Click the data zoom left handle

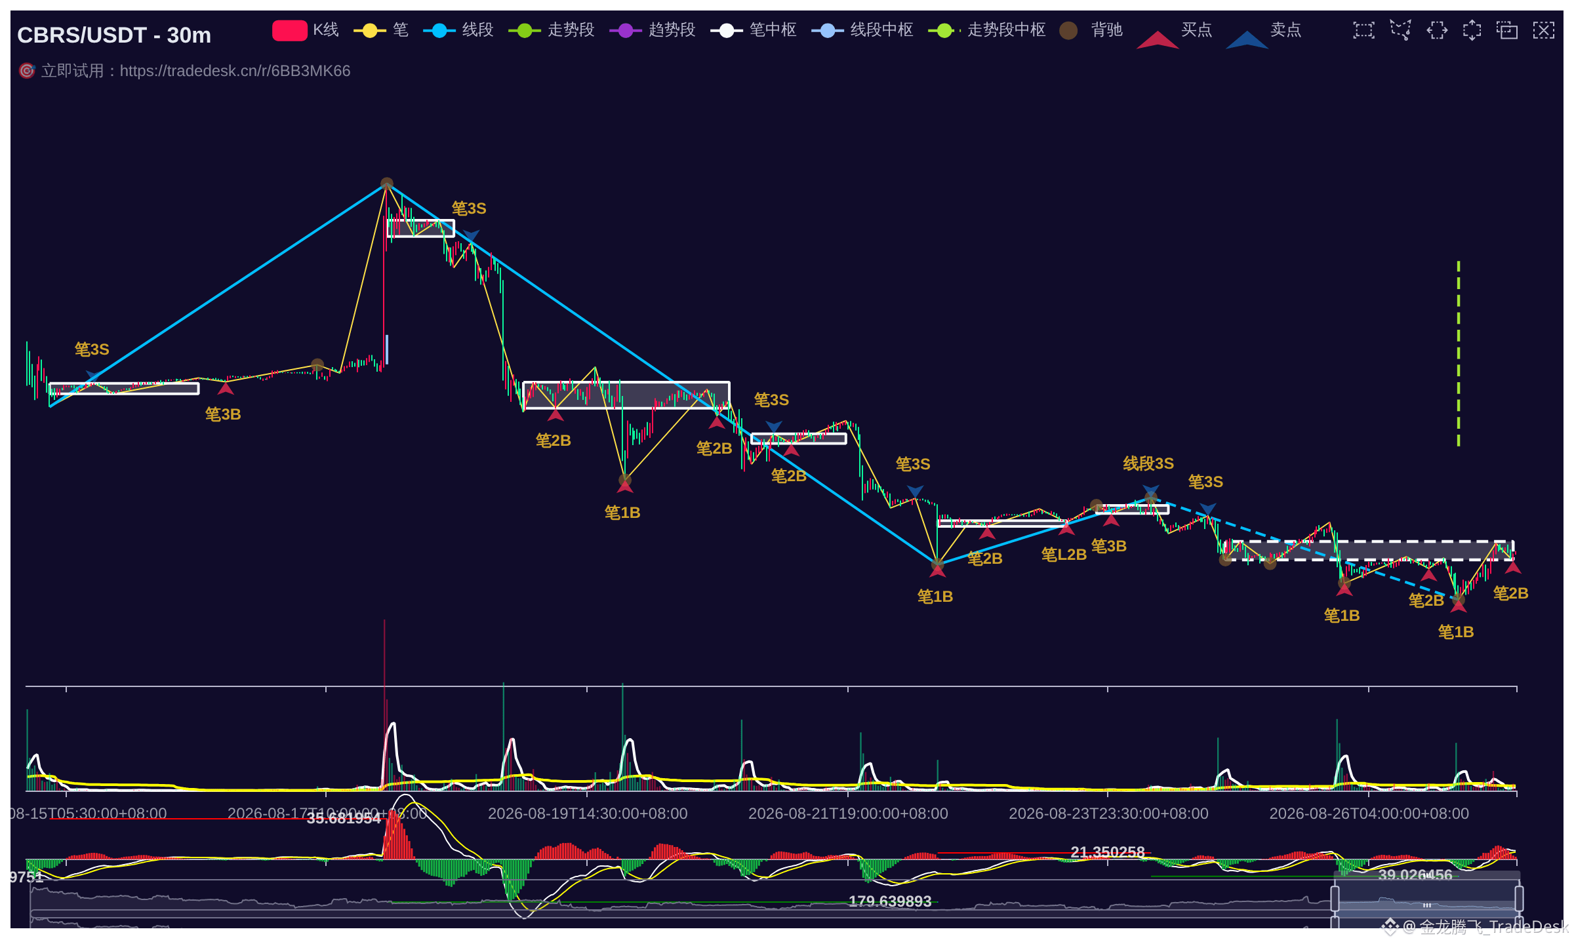(1335, 898)
